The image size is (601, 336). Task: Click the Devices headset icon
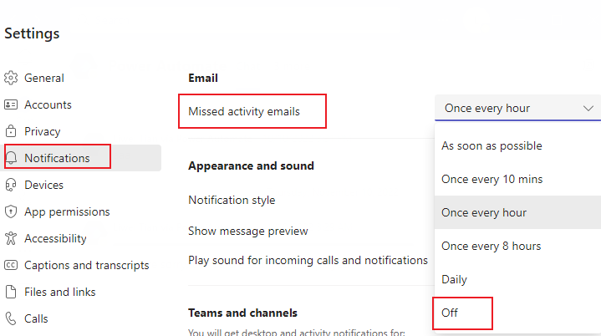[11, 185]
